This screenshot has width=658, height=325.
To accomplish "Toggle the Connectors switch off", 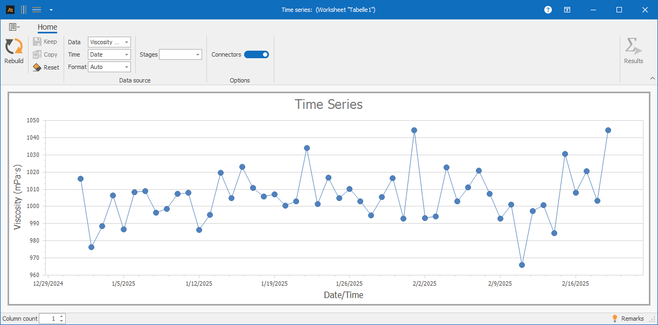I will [x=257, y=54].
